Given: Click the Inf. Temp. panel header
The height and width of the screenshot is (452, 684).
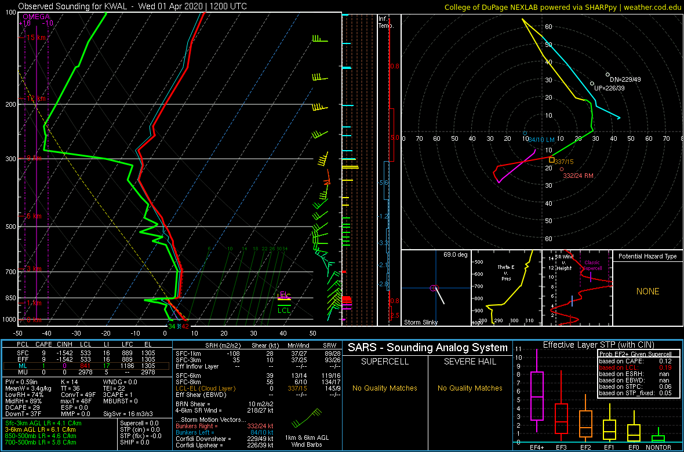Looking at the screenshot, I should click(386, 22).
